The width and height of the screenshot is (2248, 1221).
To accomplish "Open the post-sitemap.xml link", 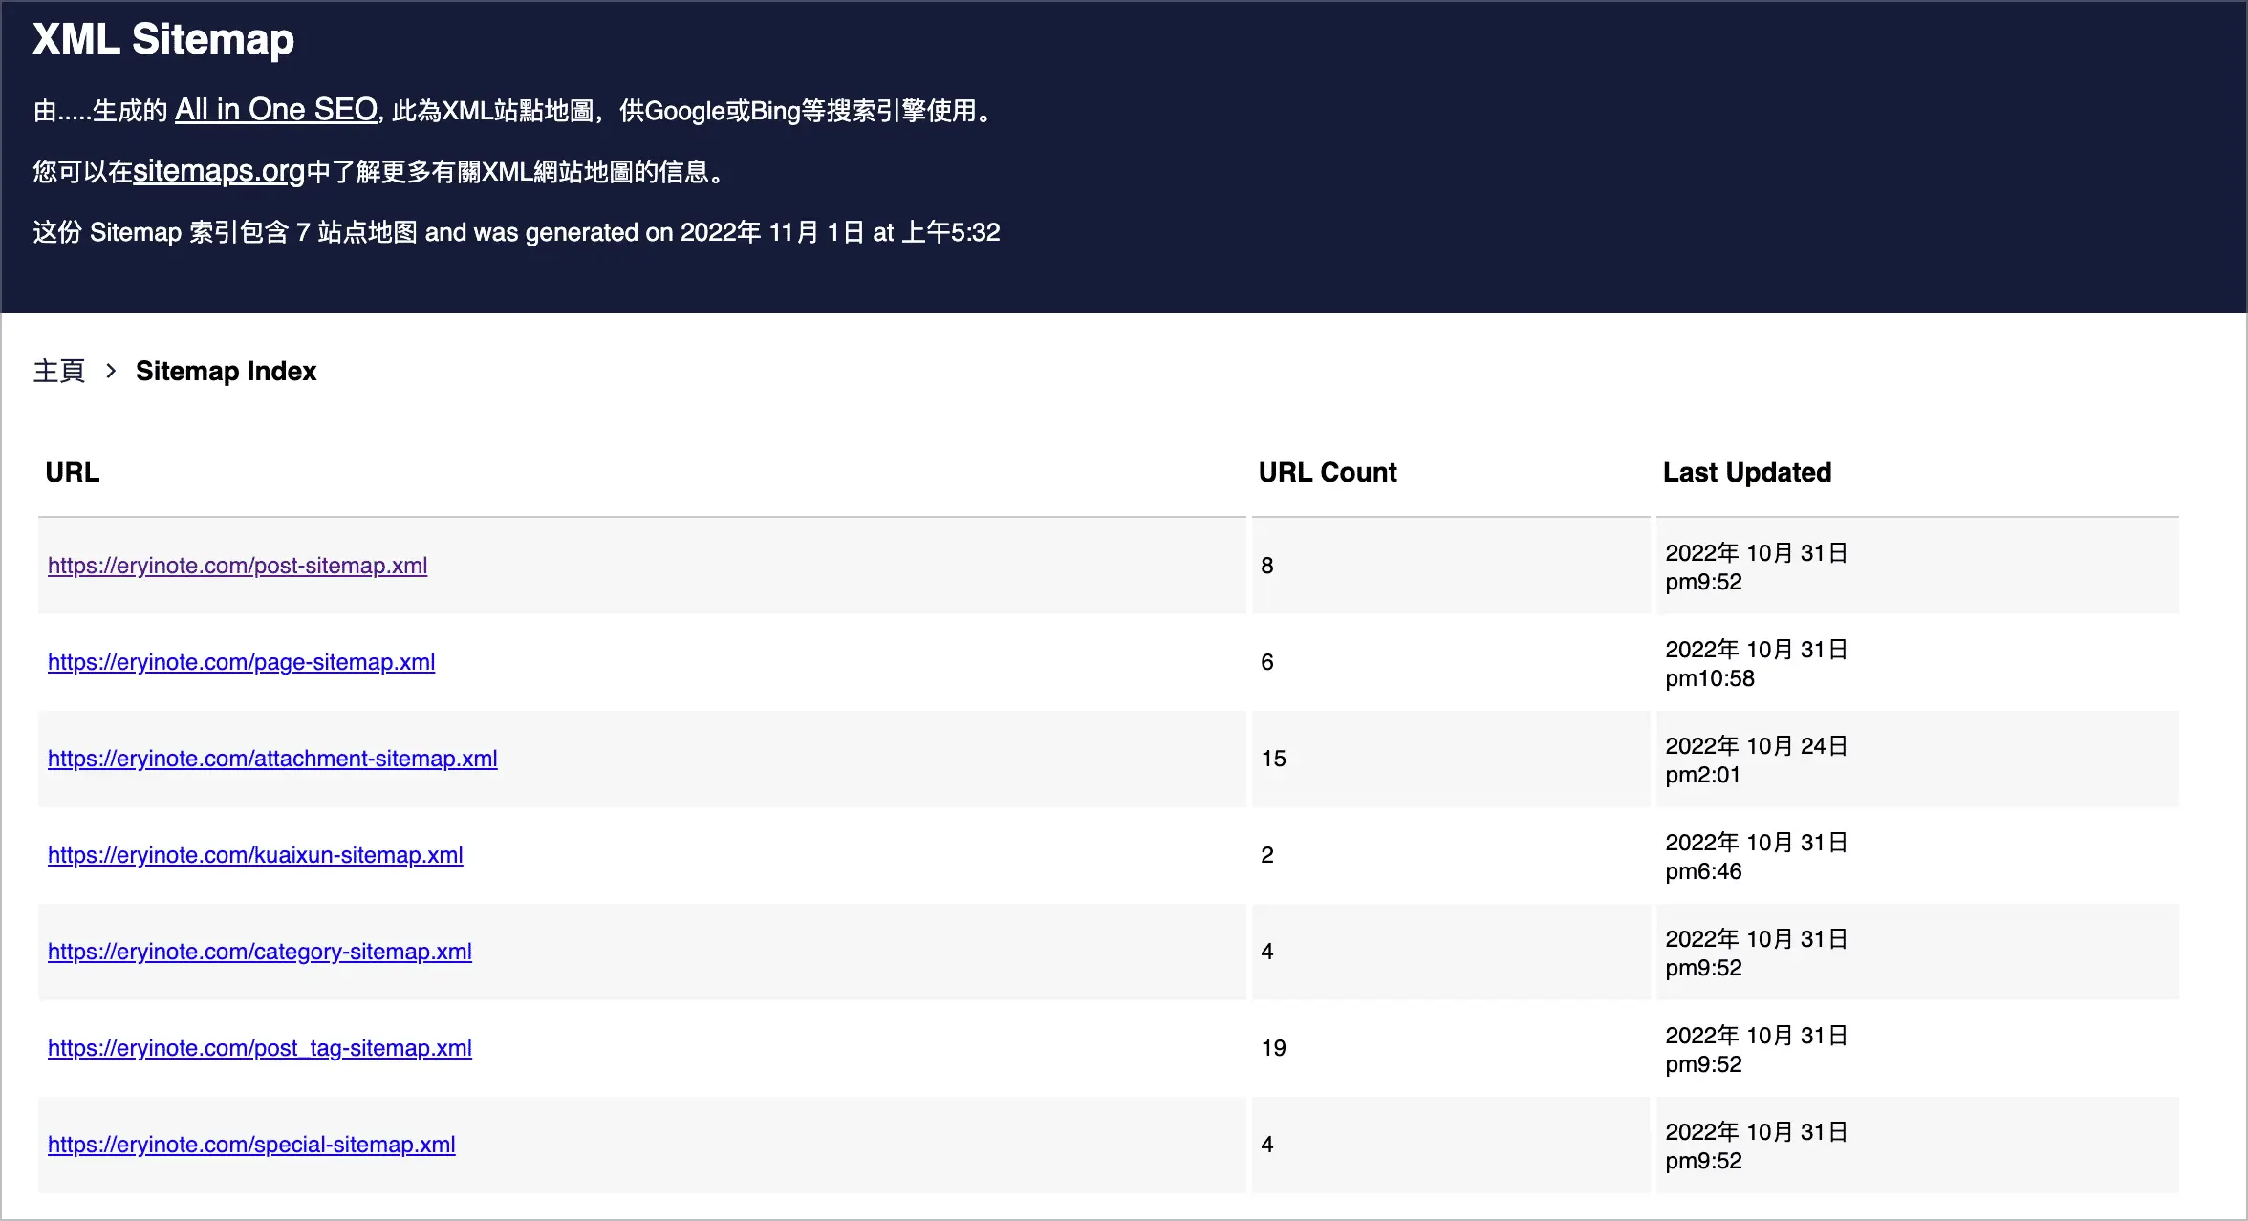I will 238,566.
